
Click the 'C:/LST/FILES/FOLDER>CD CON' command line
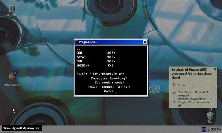pyautogui.click(x=100, y=74)
